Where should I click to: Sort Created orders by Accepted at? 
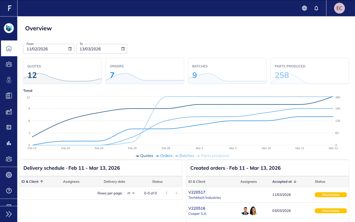click(285, 182)
